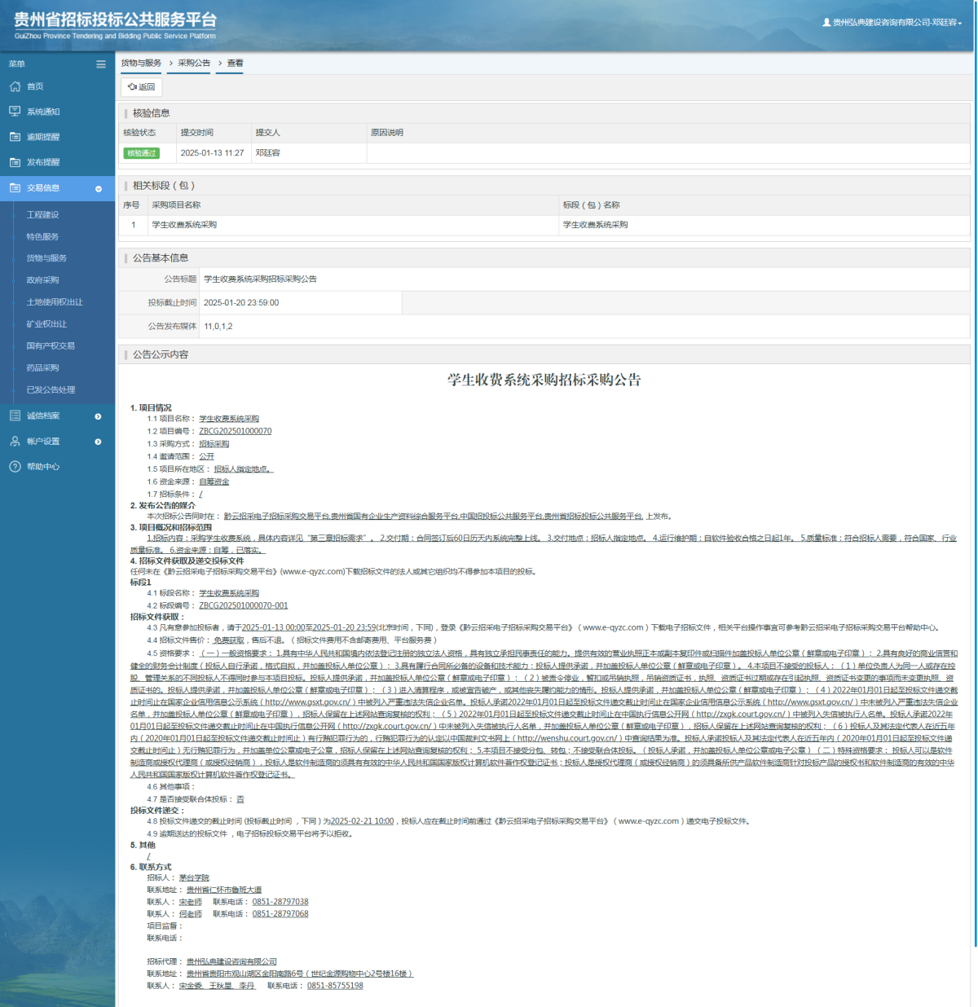
Task: Select 工程建设 in the sidebar submenu
Action: [x=42, y=215]
